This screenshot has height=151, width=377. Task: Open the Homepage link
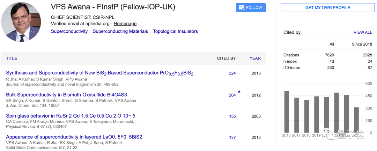(x=125, y=24)
